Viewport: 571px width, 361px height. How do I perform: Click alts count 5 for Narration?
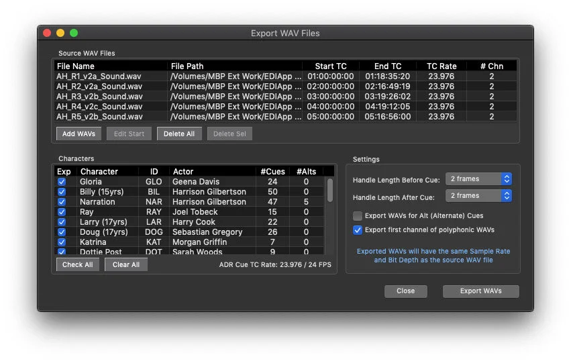point(306,202)
